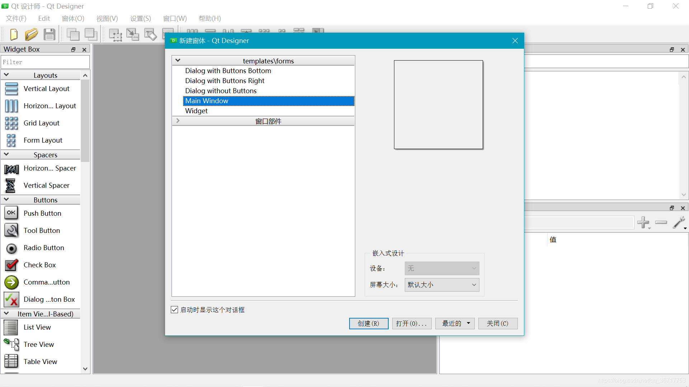Click the Edit Widgets mode icon
Screen dimensions: 689x387
tap(115, 35)
